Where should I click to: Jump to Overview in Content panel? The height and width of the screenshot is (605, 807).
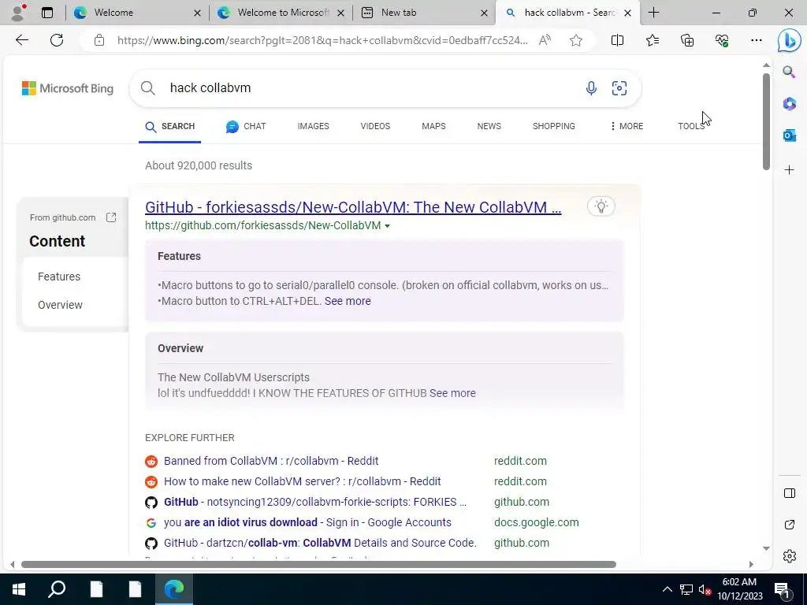pos(60,305)
